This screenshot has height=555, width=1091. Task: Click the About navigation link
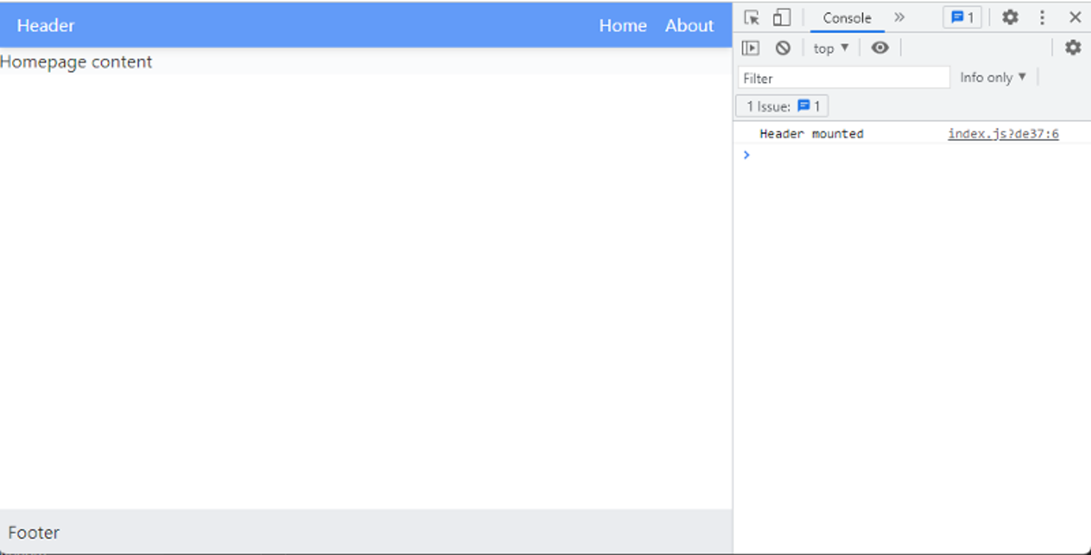coord(689,26)
